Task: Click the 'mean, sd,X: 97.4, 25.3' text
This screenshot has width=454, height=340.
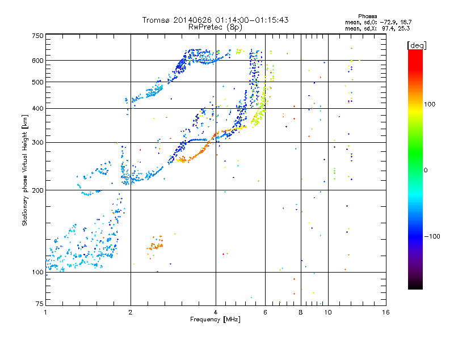Action: tap(377, 28)
